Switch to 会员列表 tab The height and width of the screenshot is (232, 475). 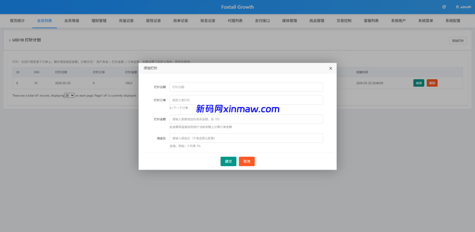(x=45, y=21)
